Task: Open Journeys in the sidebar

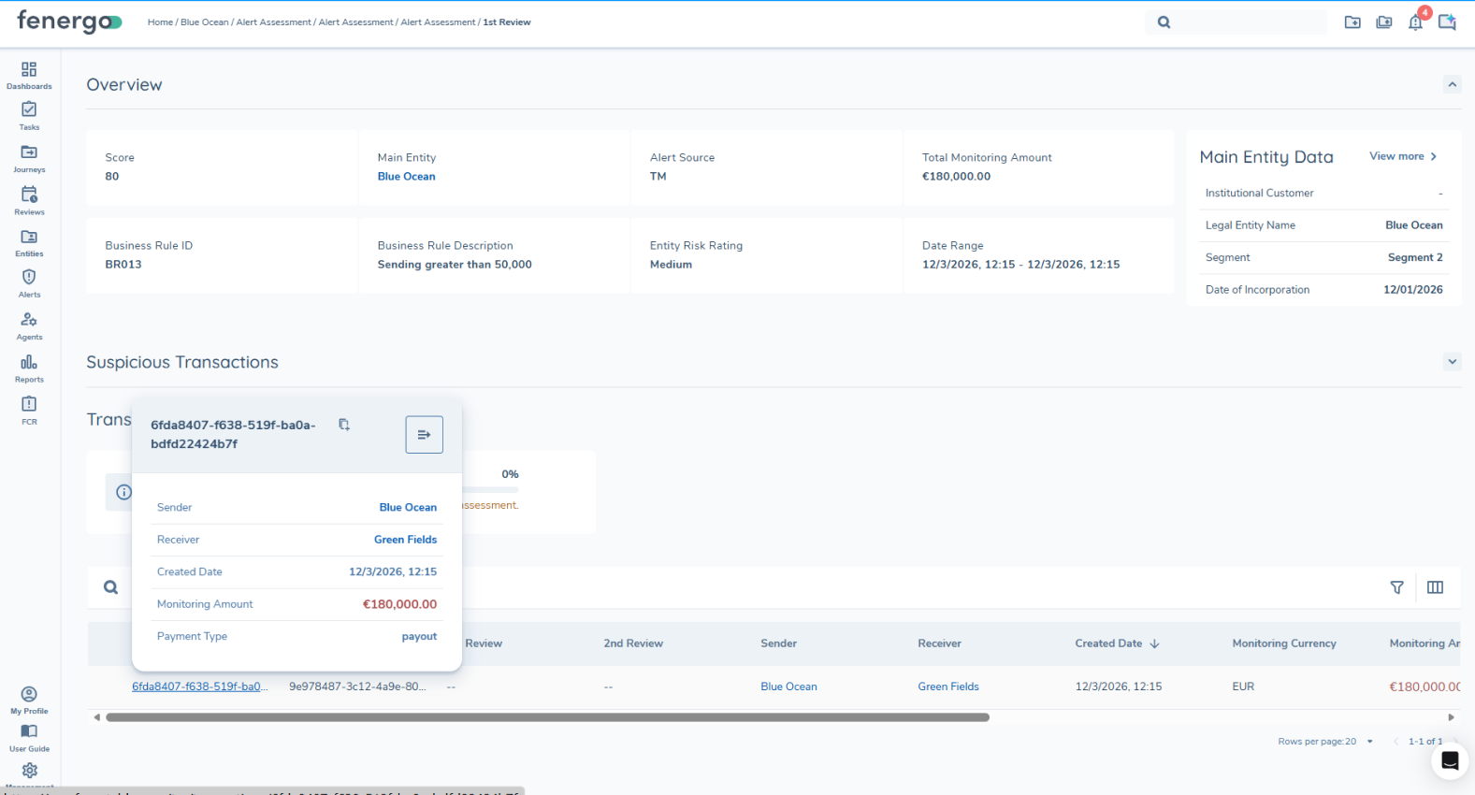Action: click(x=29, y=159)
